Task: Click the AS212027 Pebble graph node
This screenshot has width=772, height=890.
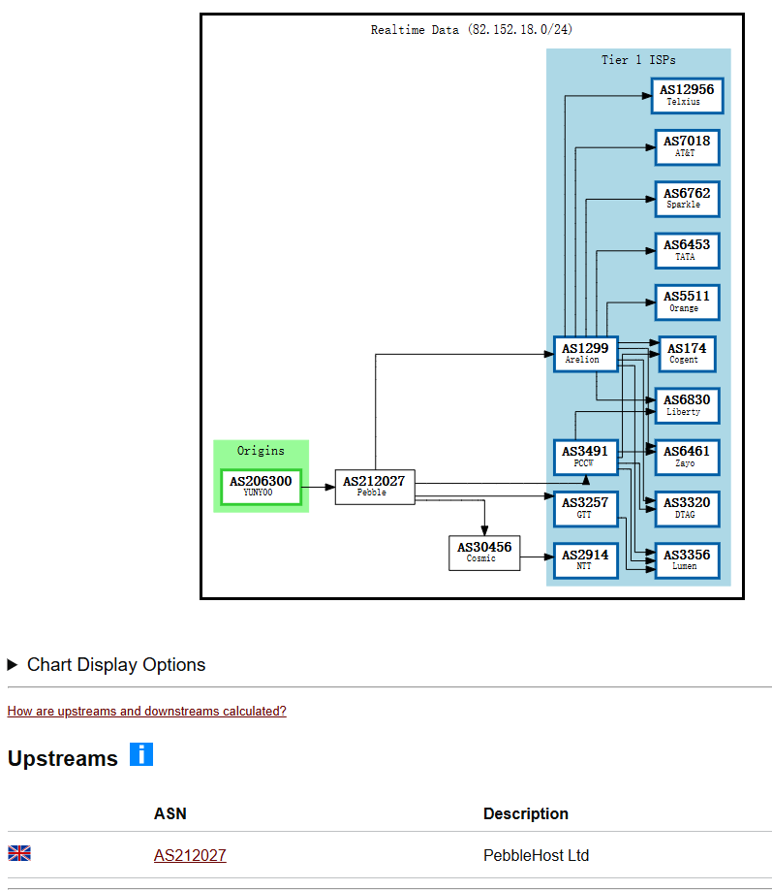Action: (375, 487)
